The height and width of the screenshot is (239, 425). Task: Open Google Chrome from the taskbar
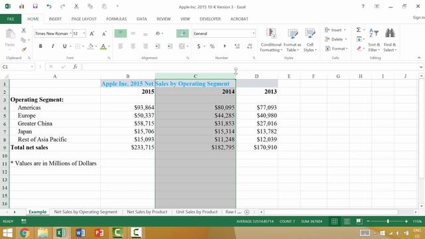pos(25,233)
